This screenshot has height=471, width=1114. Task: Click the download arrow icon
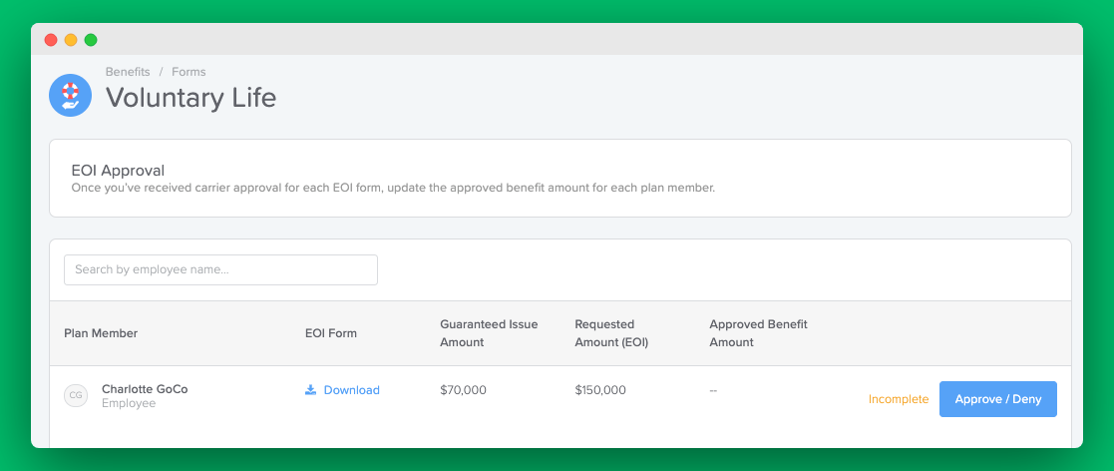(310, 390)
